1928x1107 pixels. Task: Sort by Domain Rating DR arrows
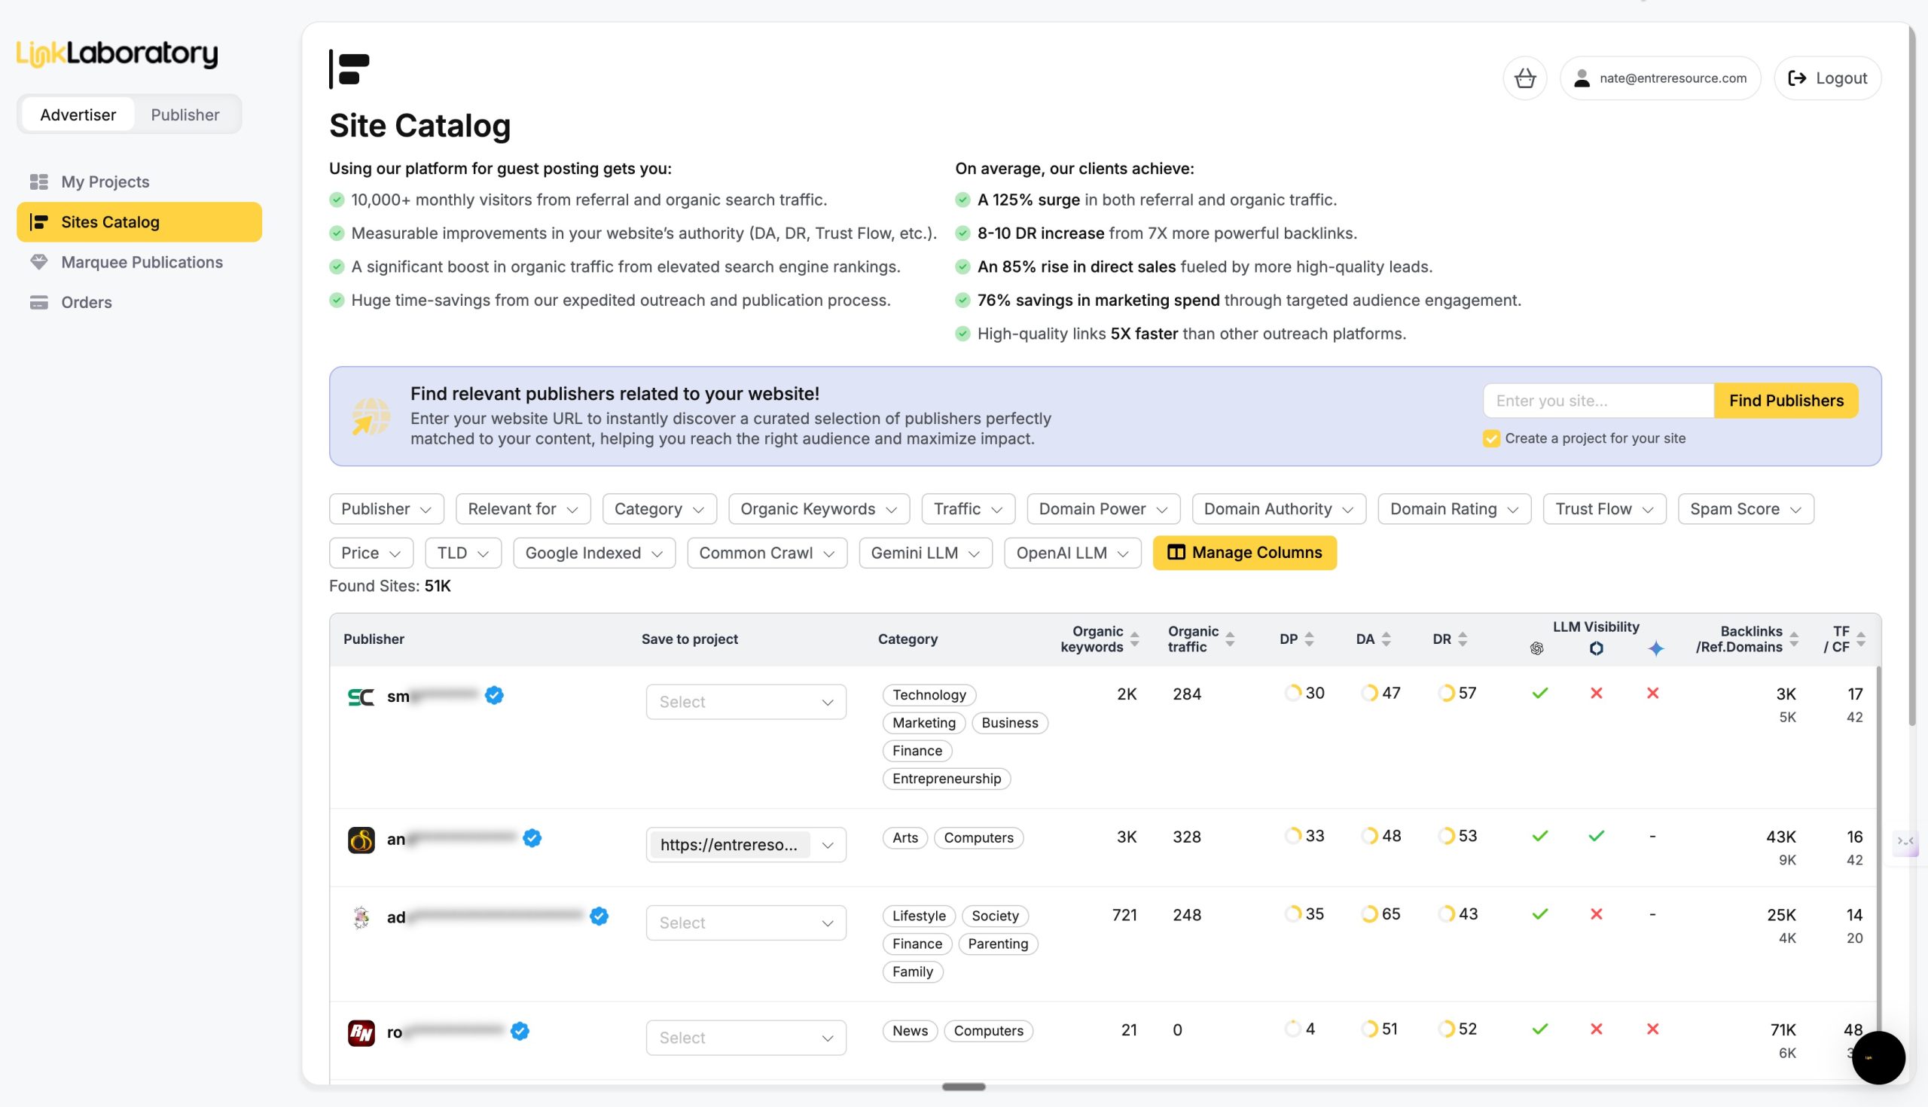[1463, 639]
